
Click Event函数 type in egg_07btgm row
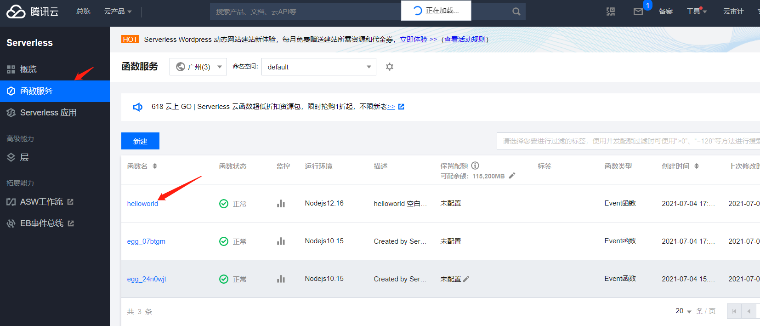coord(620,241)
